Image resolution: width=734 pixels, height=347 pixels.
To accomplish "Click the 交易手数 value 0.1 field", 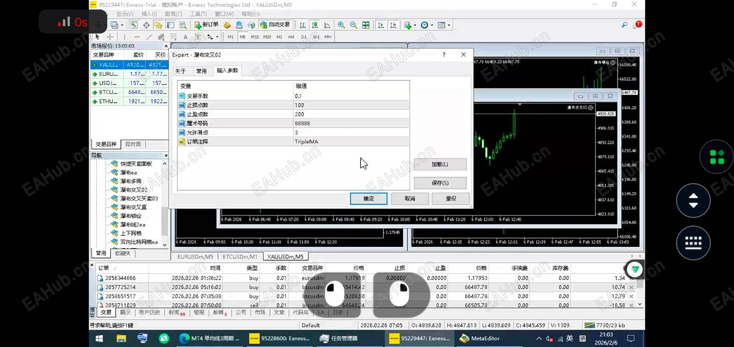I will (x=351, y=96).
